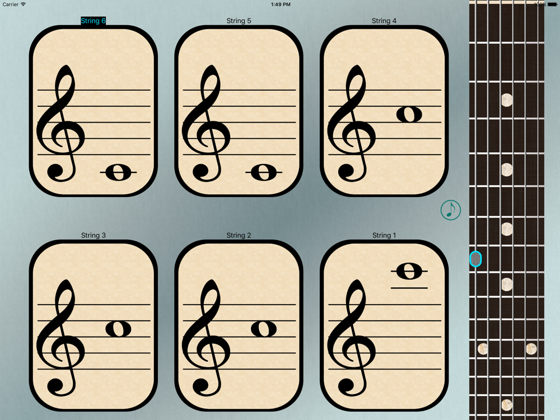This screenshot has width=560, height=420.
Task: Click the treble clef on String 6 card
Action: click(60, 123)
